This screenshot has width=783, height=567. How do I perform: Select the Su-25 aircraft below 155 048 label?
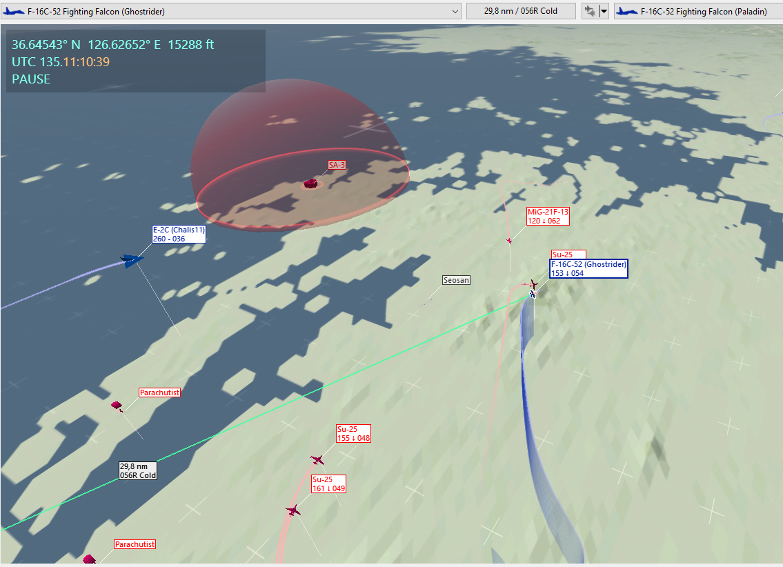(x=317, y=459)
